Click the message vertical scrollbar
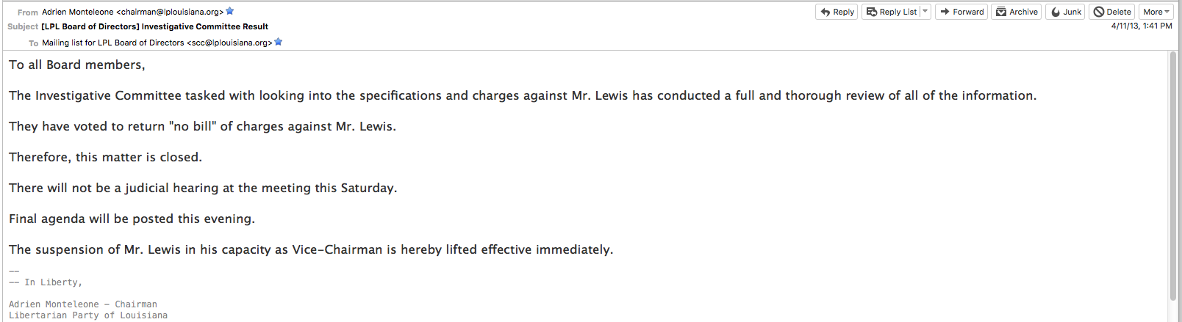 (x=1173, y=176)
